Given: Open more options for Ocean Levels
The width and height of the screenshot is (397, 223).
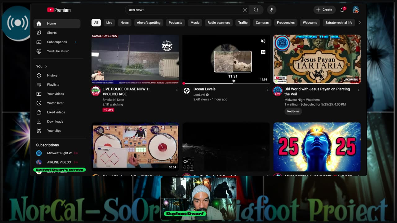Looking at the screenshot, I should tap(268, 89).
